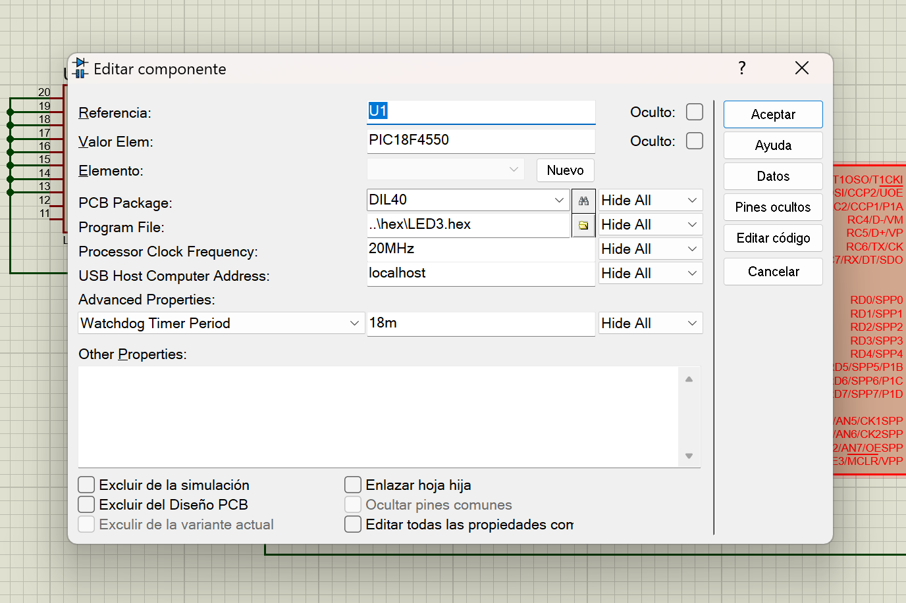Check Editar todas las propiedades como texto
Screen dimensions: 906x603
point(353,524)
